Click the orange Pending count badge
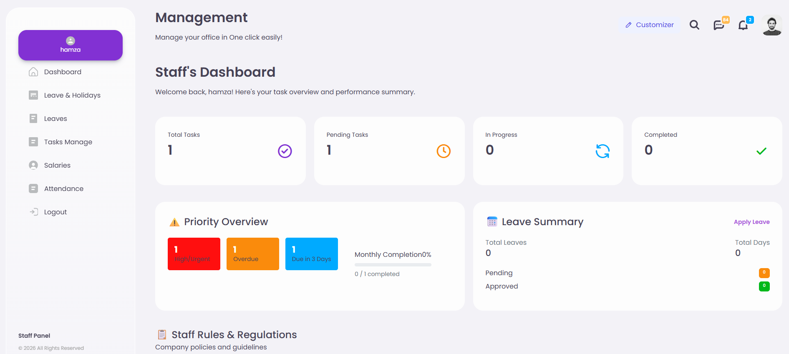 pos(764,273)
